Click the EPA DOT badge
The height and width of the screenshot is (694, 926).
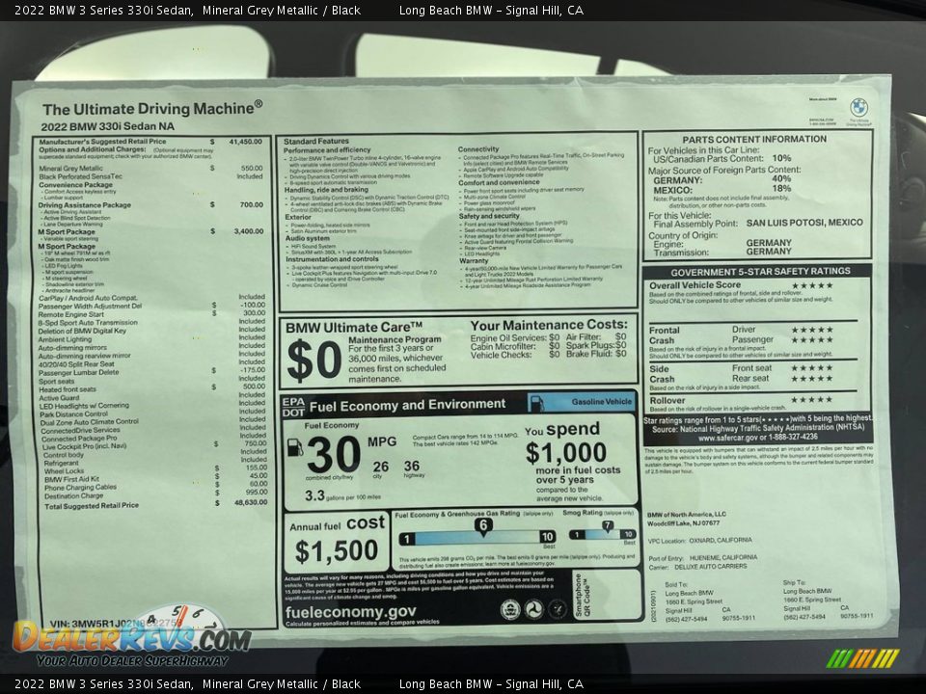click(293, 407)
